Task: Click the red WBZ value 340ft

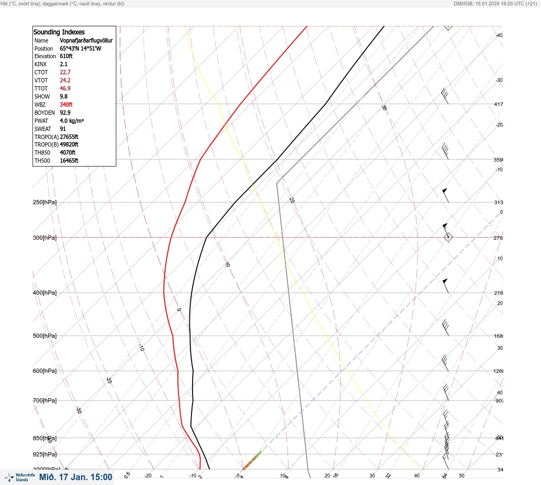Action: point(66,105)
